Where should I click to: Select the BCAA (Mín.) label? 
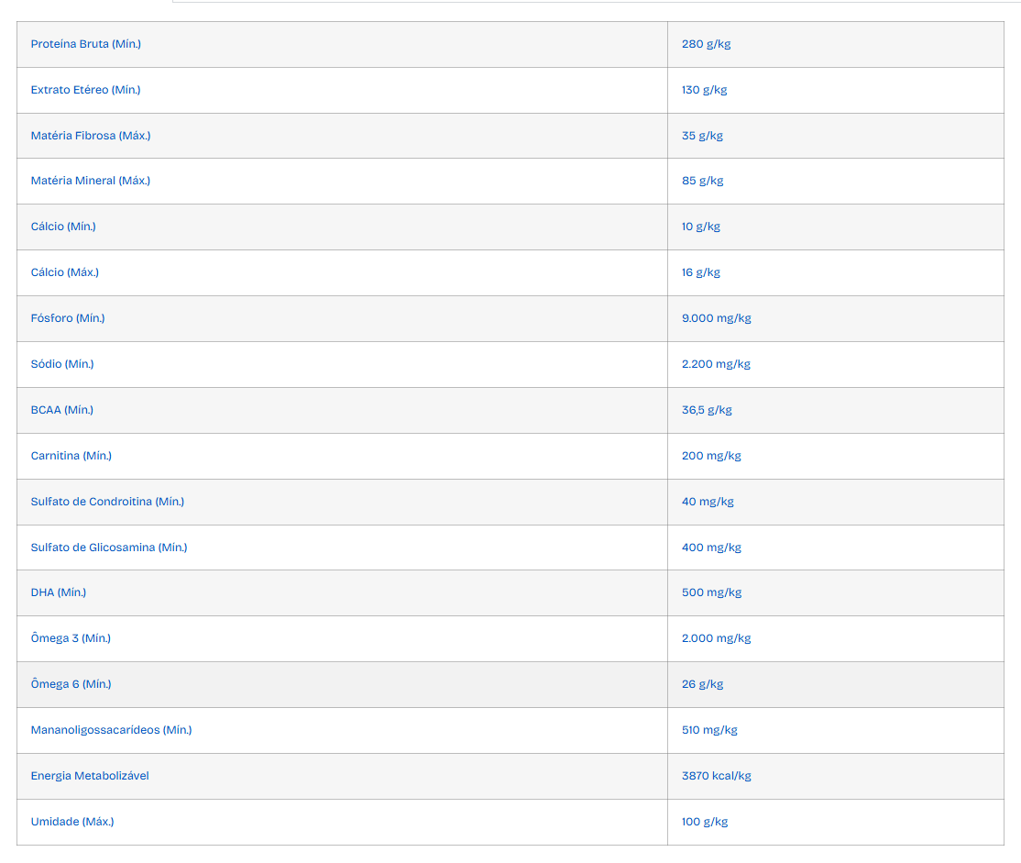(x=61, y=410)
